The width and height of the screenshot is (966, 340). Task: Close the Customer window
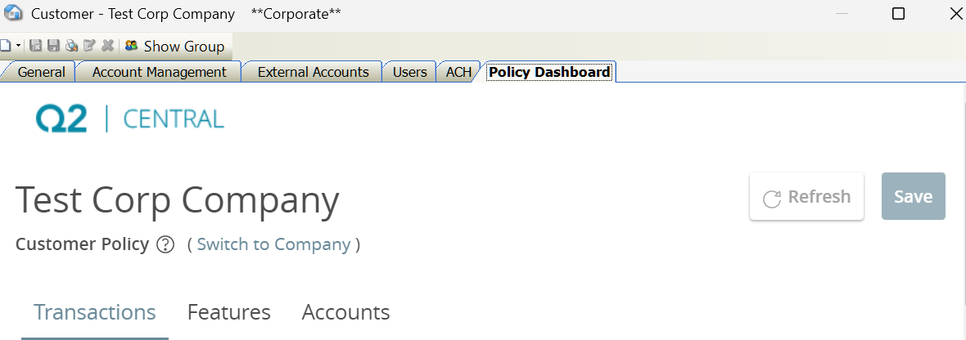(x=955, y=14)
